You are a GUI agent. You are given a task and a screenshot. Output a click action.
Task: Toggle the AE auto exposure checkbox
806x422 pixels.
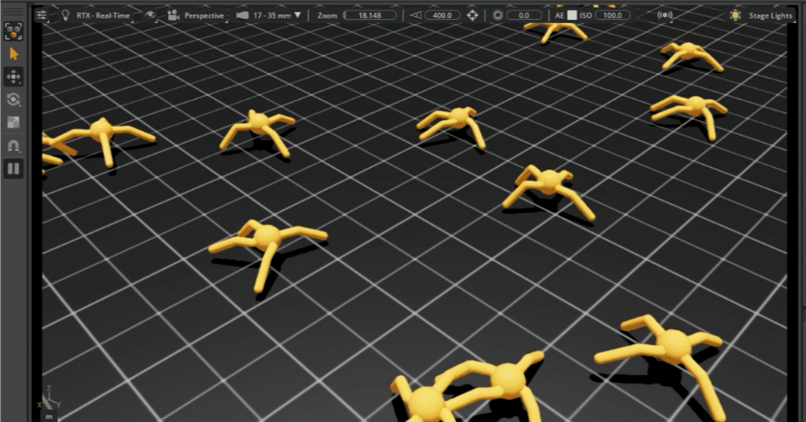pos(572,15)
